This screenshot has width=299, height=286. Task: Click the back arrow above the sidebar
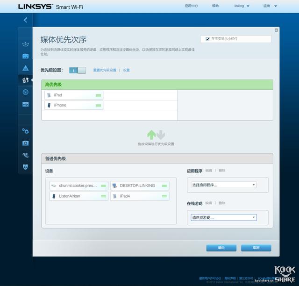point(25,20)
